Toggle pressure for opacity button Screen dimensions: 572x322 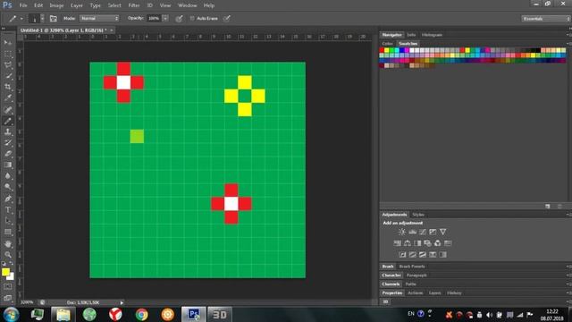(179, 18)
